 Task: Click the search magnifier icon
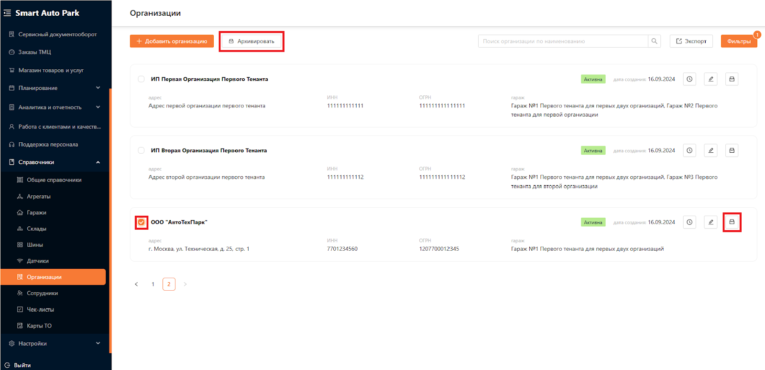tap(654, 41)
